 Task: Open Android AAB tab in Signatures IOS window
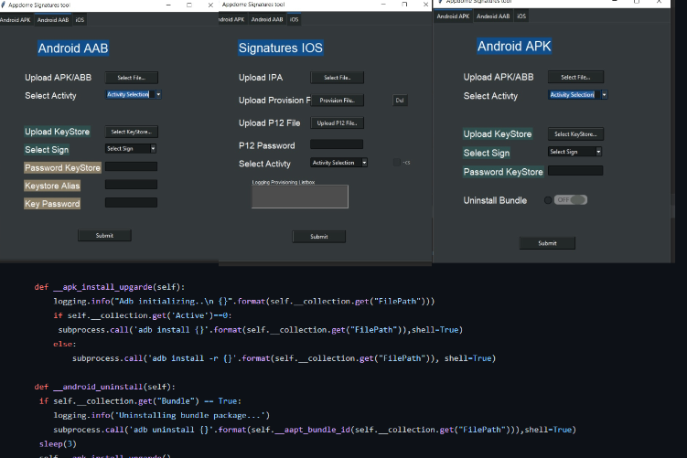click(x=267, y=19)
